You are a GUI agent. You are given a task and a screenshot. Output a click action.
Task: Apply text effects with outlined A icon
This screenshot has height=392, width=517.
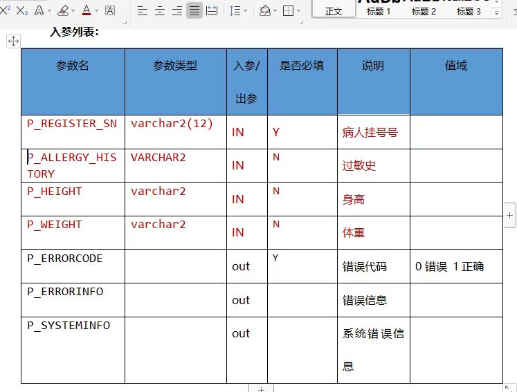point(39,10)
